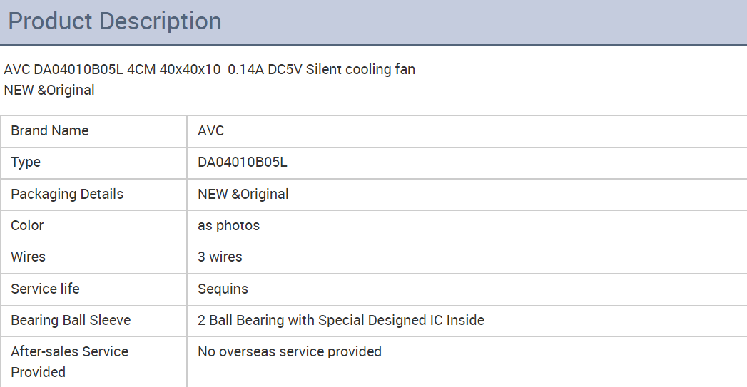The width and height of the screenshot is (747, 387).
Task: Click the DA04010B05L type value
Action: pyautogui.click(x=243, y=162)
